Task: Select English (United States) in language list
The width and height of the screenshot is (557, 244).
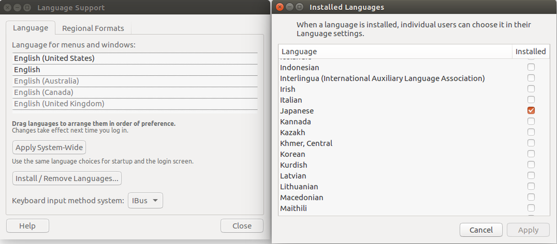Action: (x=135, y=59)
